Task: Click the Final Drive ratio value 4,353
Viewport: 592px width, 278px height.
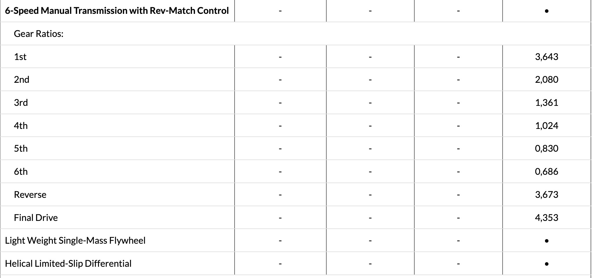Action: click(546, 217)
